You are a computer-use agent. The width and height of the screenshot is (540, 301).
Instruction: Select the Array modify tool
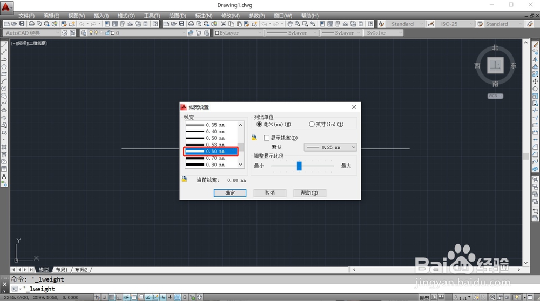tap(535, 74)
